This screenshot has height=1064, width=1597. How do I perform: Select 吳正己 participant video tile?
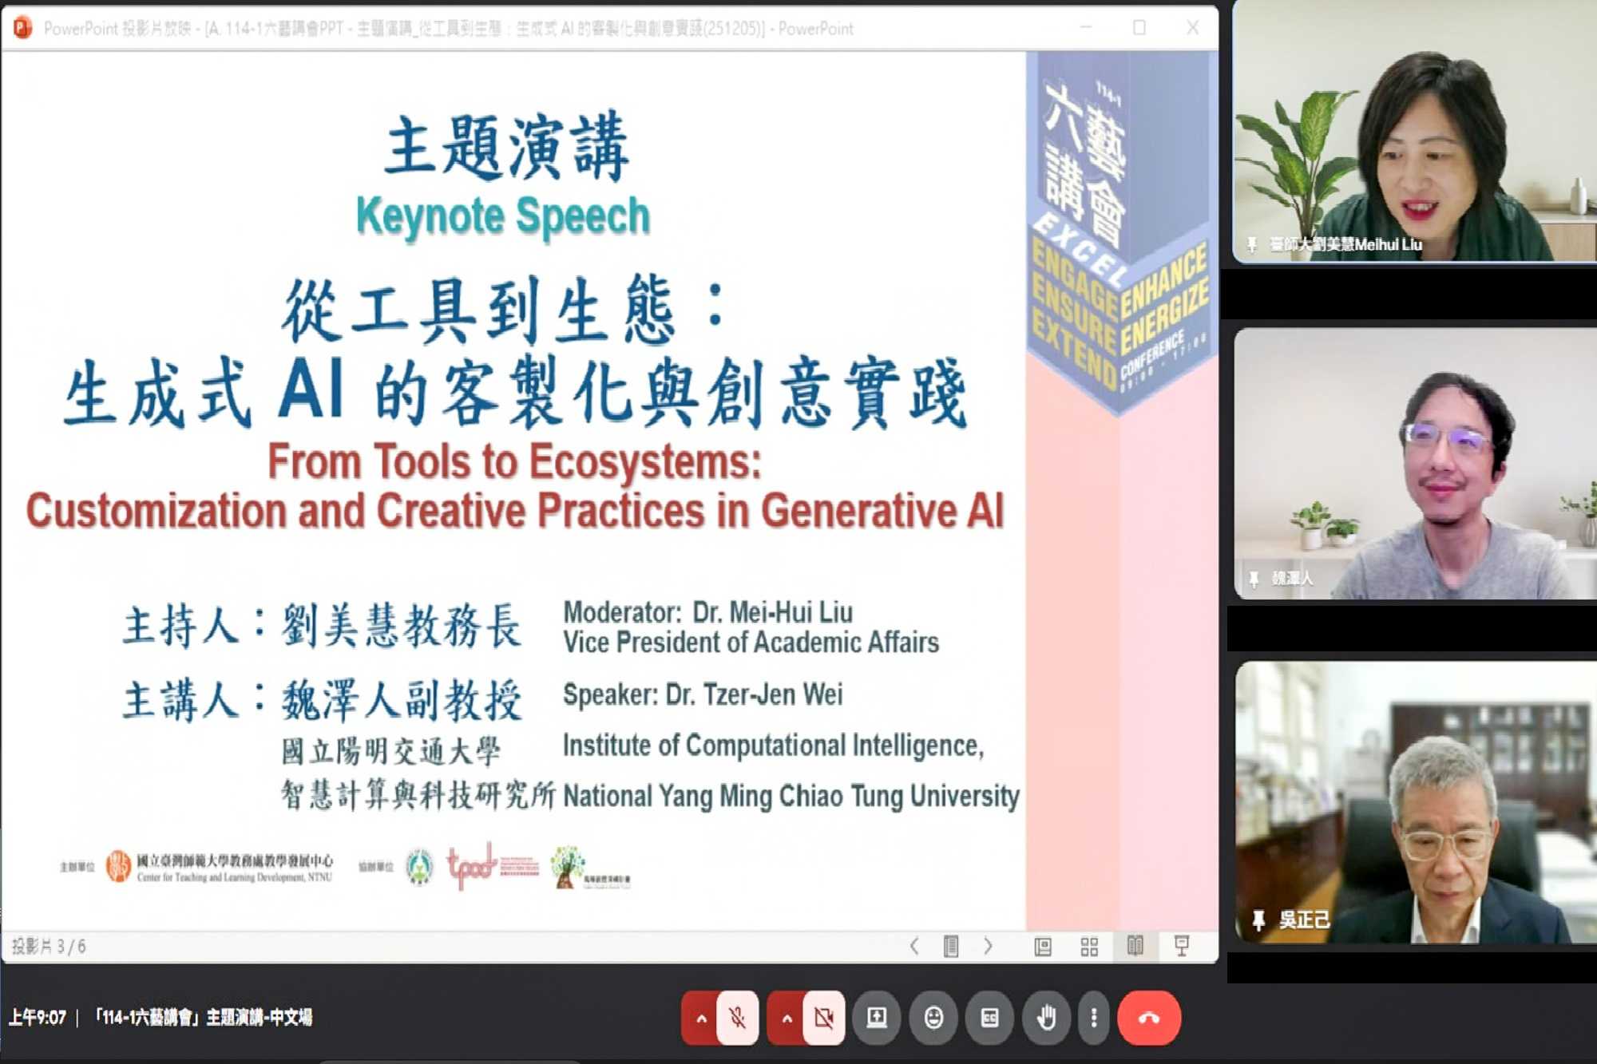pyautogui.click(x=1415, y=801)
